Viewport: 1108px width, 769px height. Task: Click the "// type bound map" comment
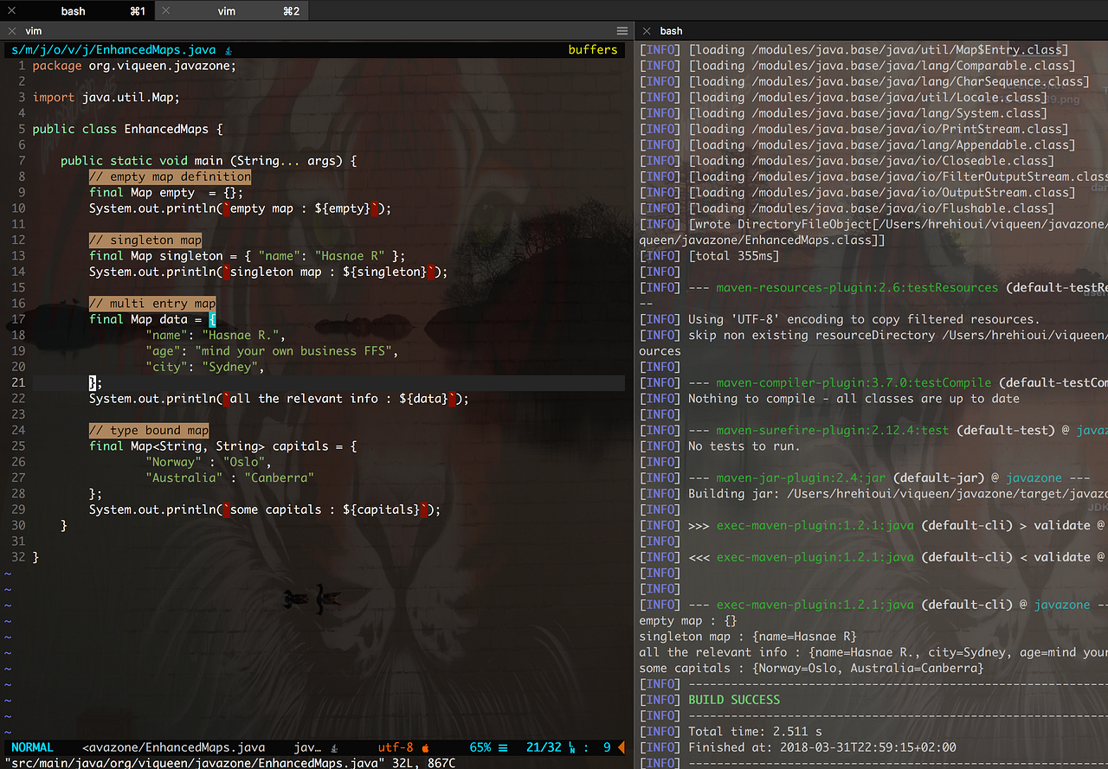[149, 430]
